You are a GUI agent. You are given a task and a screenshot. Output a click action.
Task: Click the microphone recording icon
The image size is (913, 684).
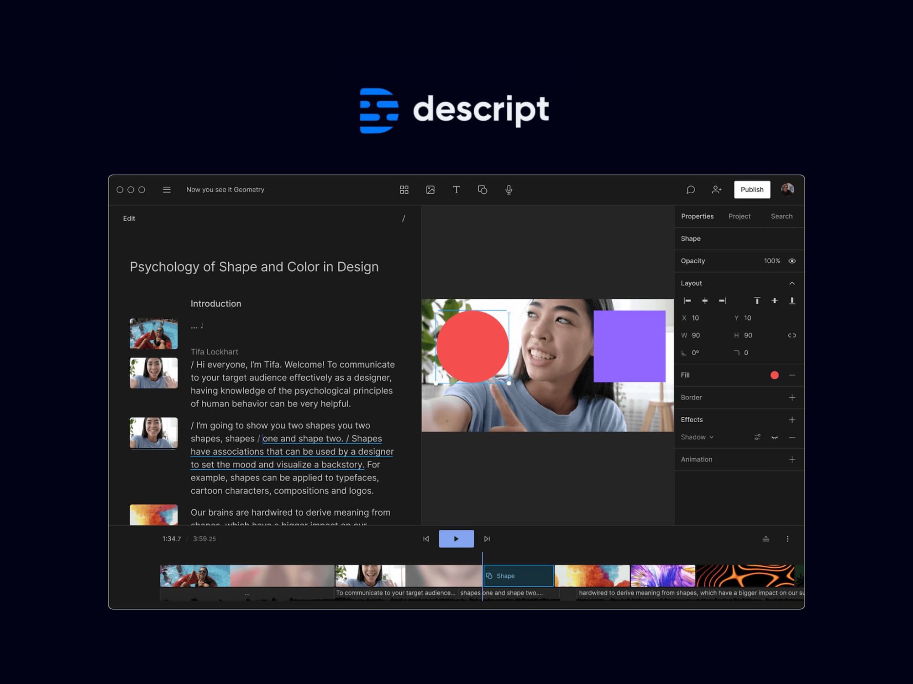pos(509,190)
